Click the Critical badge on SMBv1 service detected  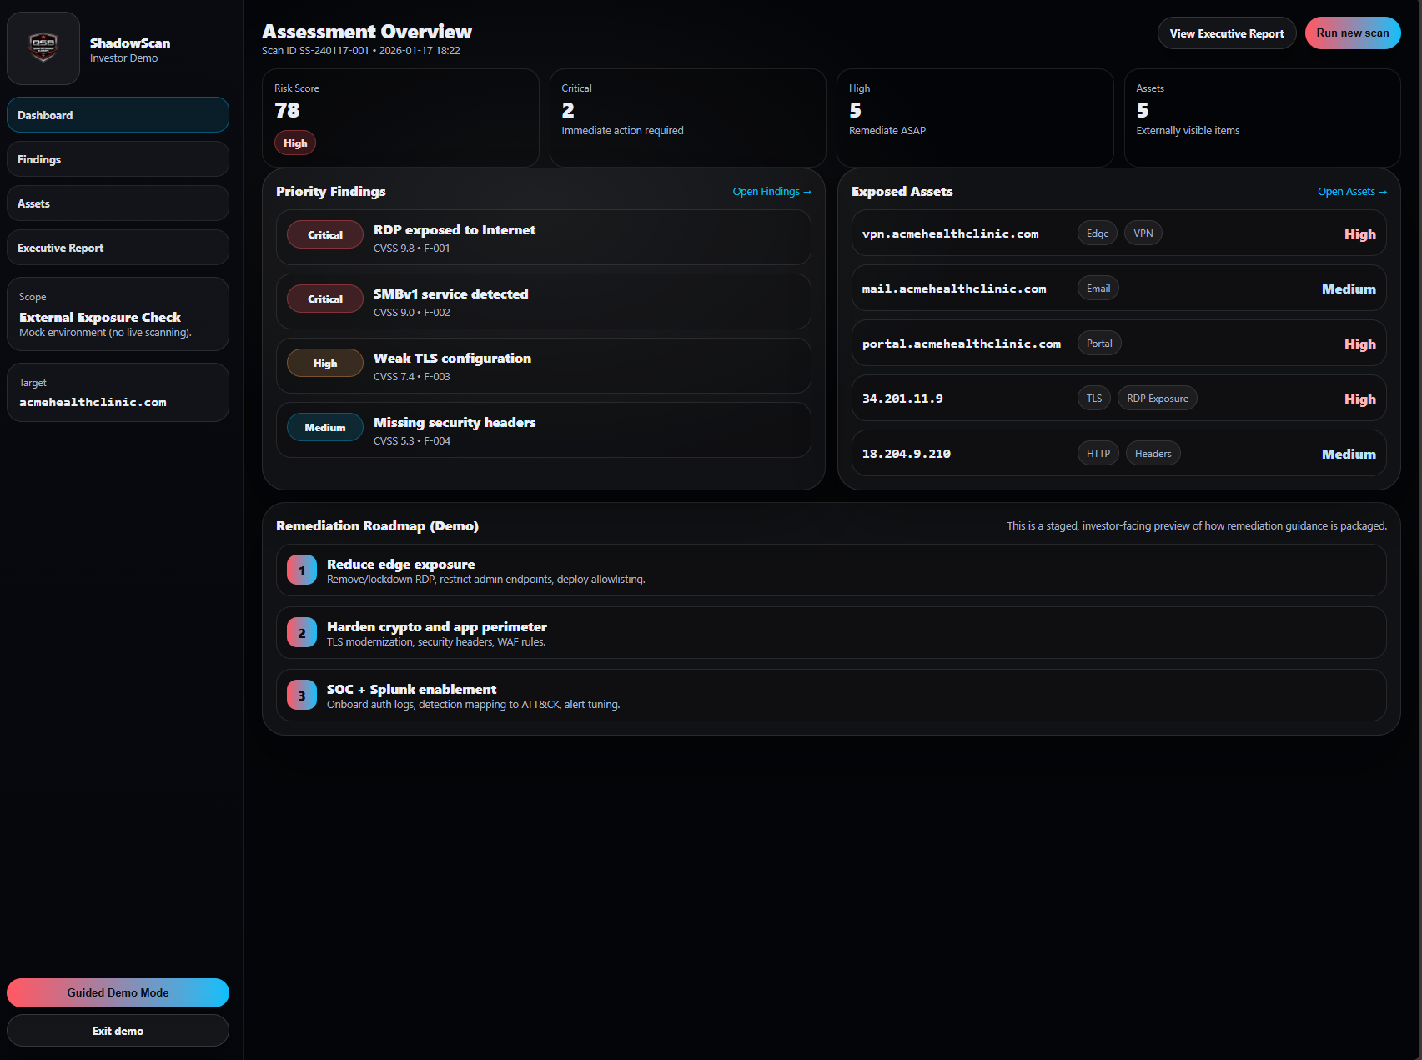(x=324, y=299)
